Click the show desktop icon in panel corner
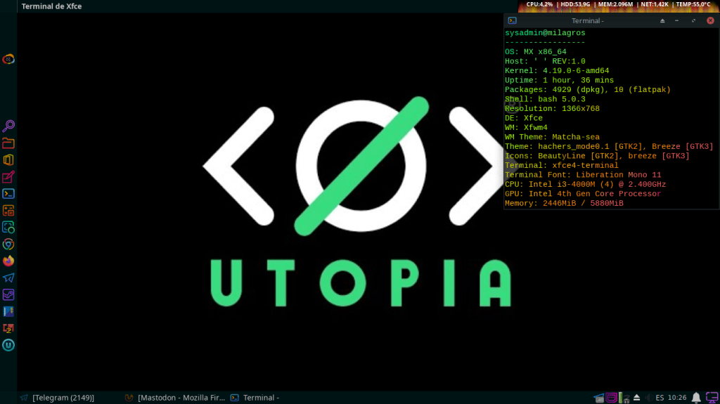 click(x=711, y=398)
